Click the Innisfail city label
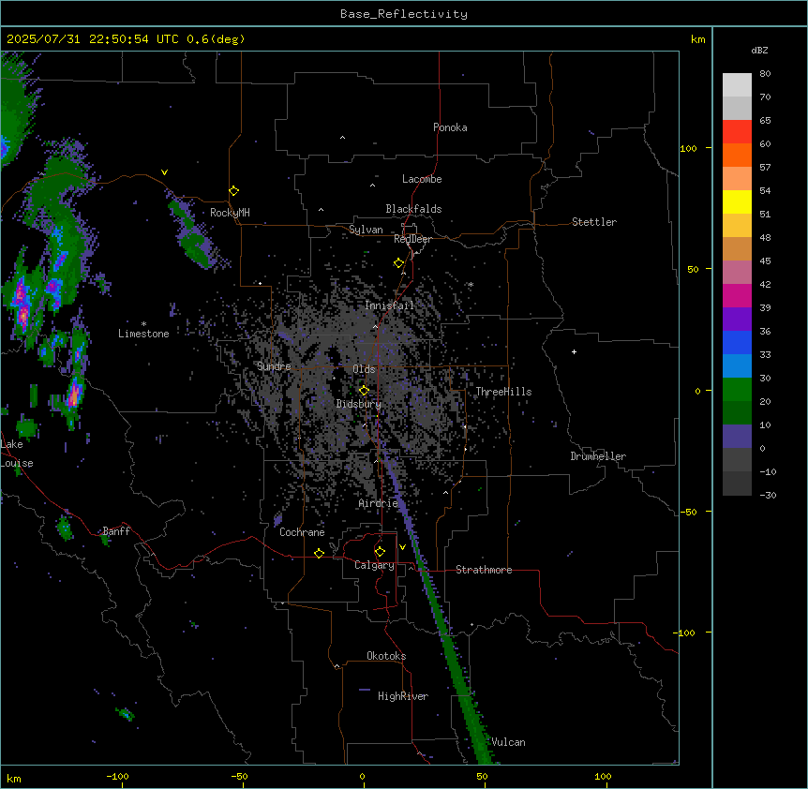The height and width of the screenshot is (789, 808). 389,305
